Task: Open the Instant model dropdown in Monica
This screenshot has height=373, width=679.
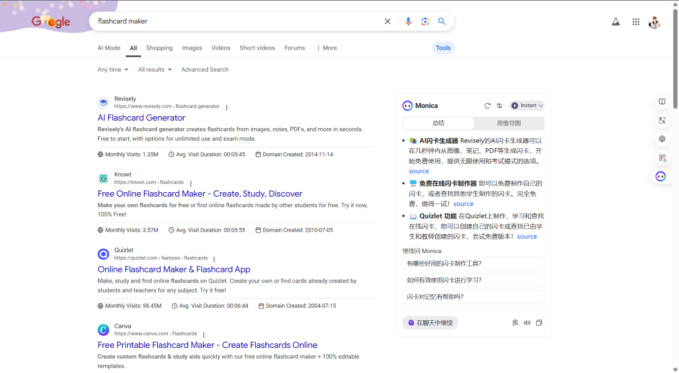Action: point(527,105)
